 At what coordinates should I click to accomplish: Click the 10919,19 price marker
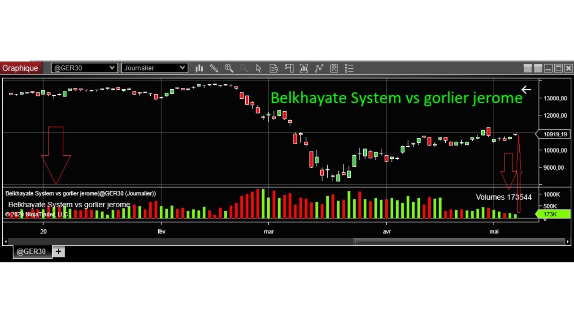click(553, 134)
